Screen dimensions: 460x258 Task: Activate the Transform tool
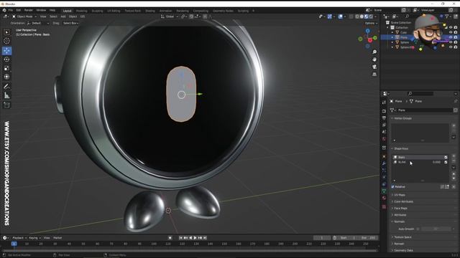pos(6,77)
